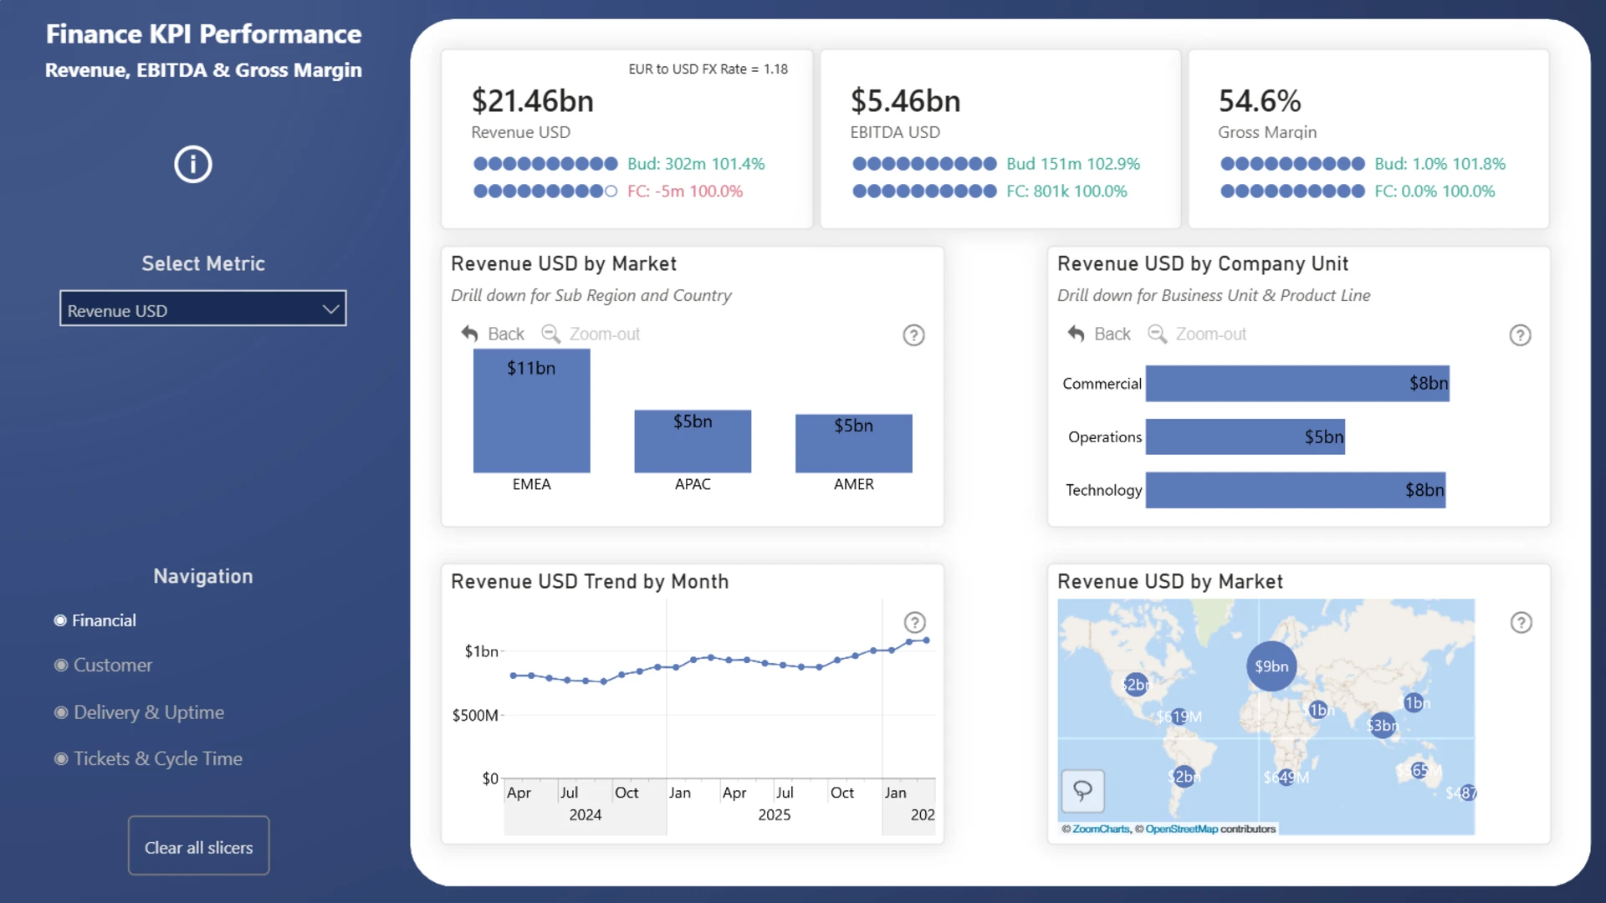This screenshot has width=1606, height=903.
Task: Open help icon beside the world map
Action: 1521,622
